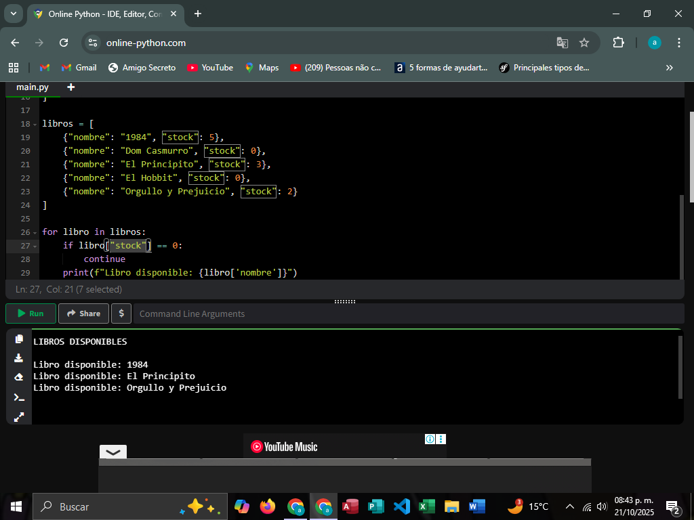Fold the if block at line 27

tap(35, 246)
